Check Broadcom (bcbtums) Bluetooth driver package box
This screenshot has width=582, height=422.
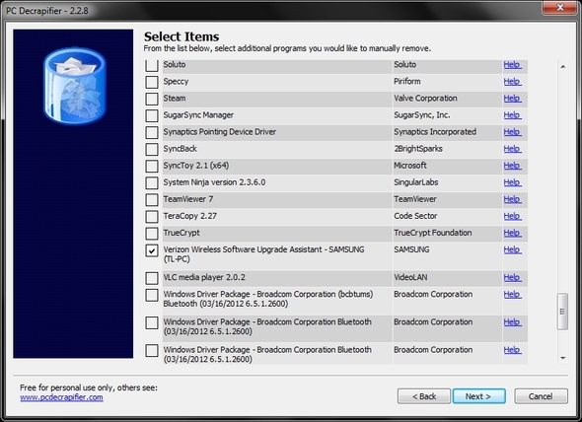(x=152, y=295)
